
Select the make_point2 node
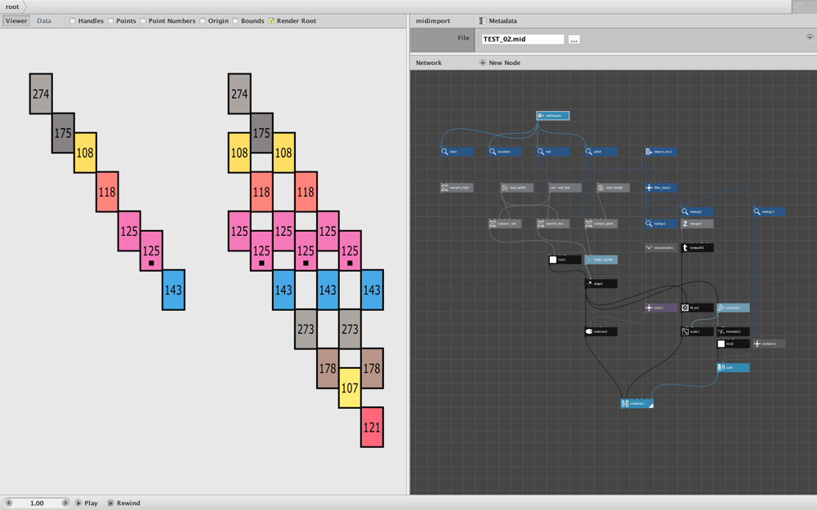601,259
